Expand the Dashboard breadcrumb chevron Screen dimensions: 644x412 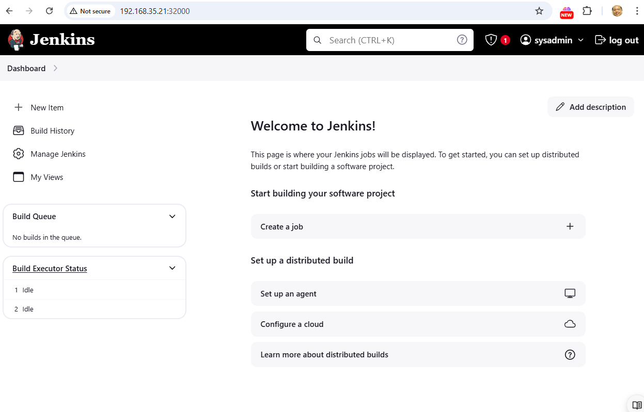pyautogui.click(x=55, y=68)
